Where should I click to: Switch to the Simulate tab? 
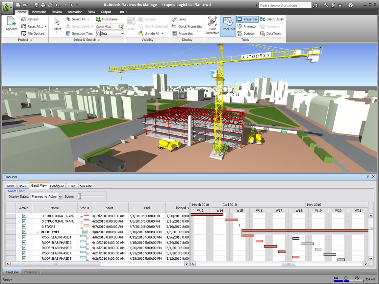point(86,186)
